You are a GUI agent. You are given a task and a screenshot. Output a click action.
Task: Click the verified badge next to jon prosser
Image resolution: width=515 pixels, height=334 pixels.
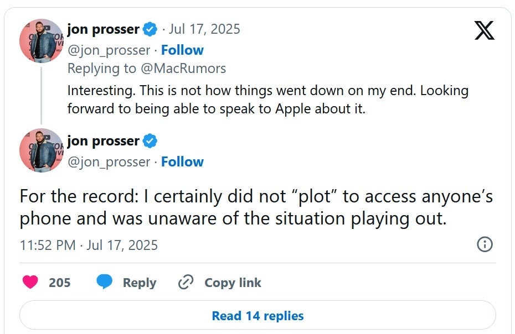pyautogui.click(x=148, y=29)
